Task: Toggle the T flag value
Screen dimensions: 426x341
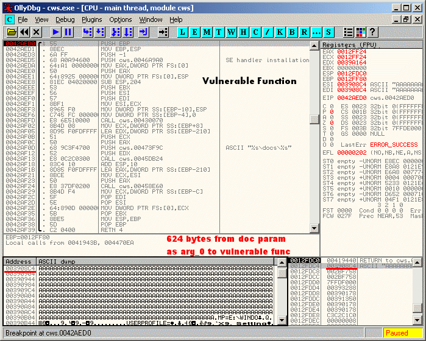Action: click(x=332, y=133)
